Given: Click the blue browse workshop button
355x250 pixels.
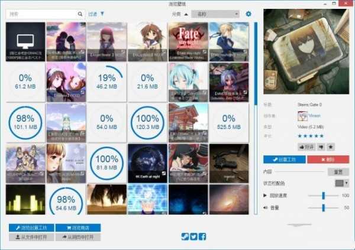Looking at the screenshot, I should (31, 228).
